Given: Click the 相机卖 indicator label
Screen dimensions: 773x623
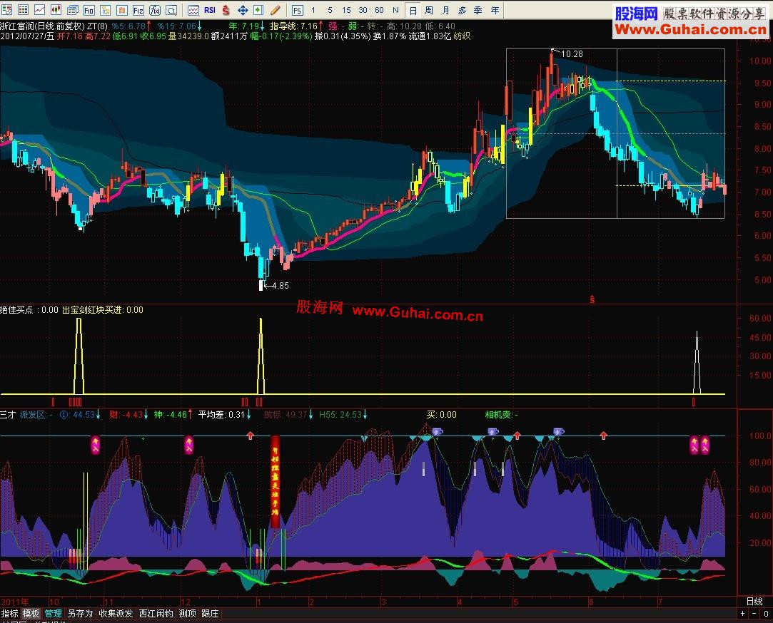Looking at the screenshot, I should point(498,415).
